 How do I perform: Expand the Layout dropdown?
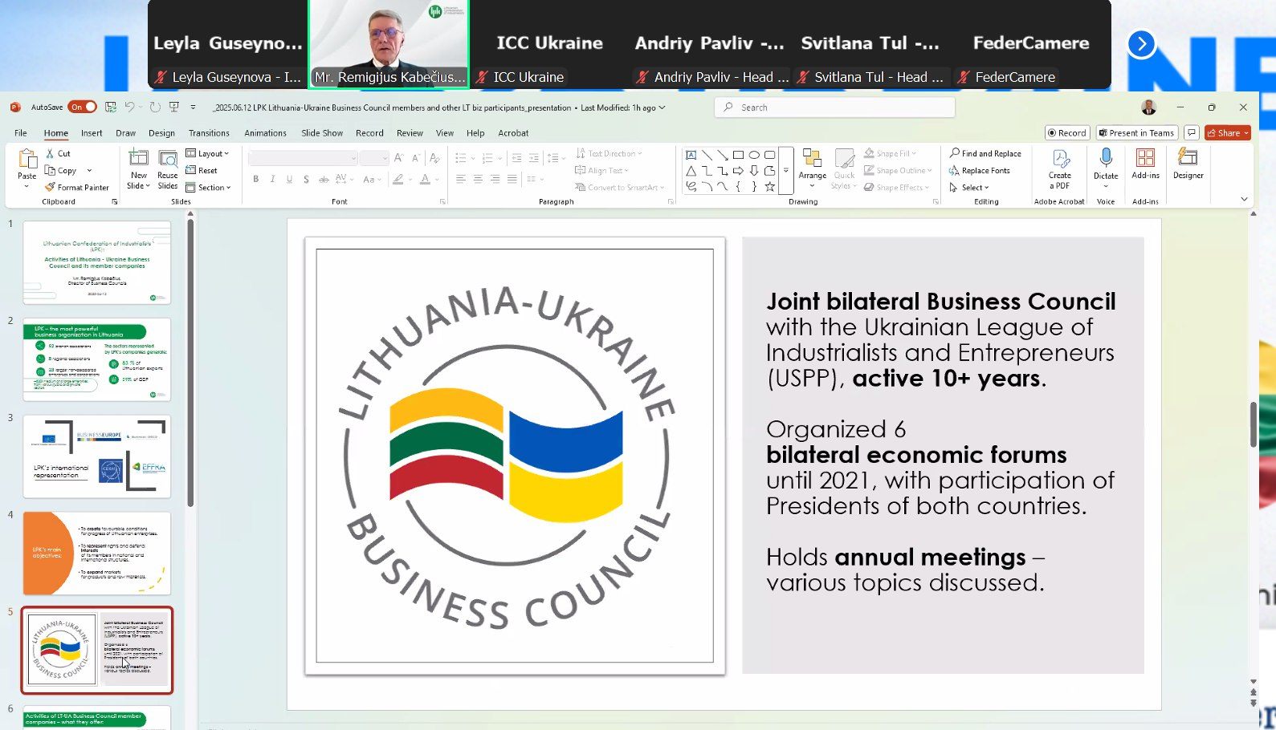click(207, 153)
